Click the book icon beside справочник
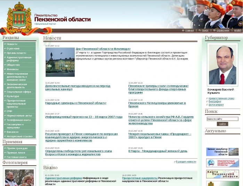Screen dimensions: 243x186 (x=214, y=30)
